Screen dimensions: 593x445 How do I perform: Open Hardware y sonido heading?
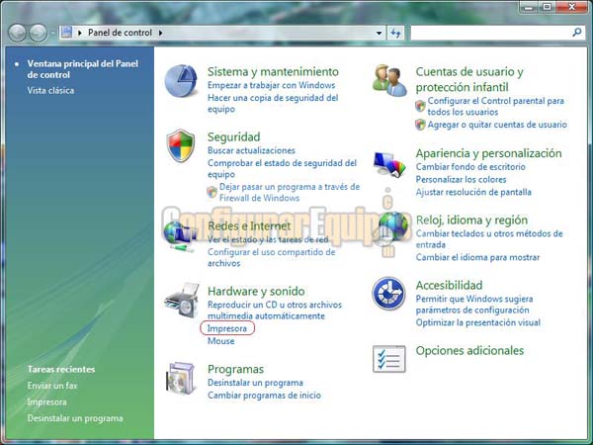click(256, 292)
